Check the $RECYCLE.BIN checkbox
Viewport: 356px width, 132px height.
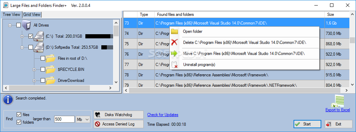point(43,69)
